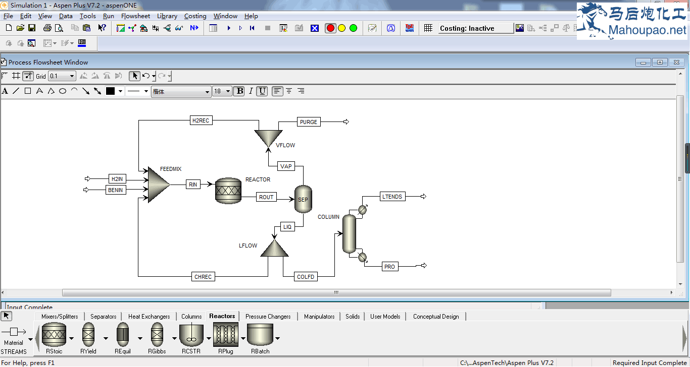Open the Costing menu
The height and width of the screenshot is (367, 690).
pyautogui.click(x=195, y=16)
